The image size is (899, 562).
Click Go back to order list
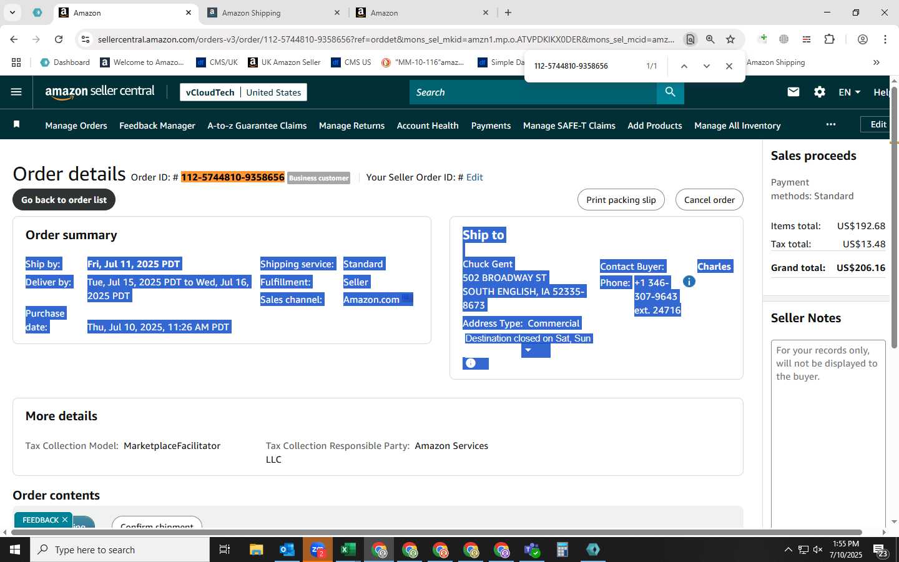click(64, 200)
